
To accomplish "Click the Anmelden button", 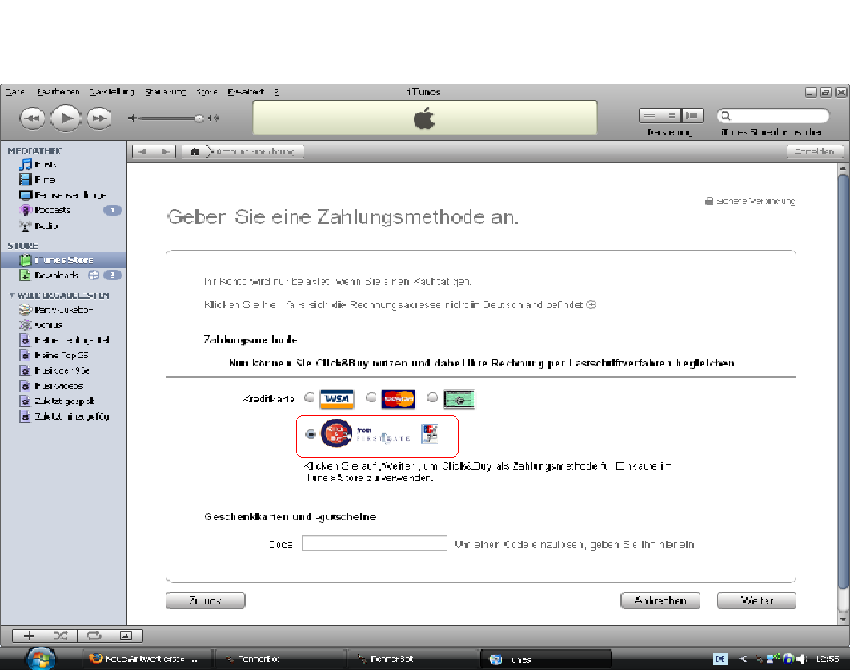I will (815, 152).
